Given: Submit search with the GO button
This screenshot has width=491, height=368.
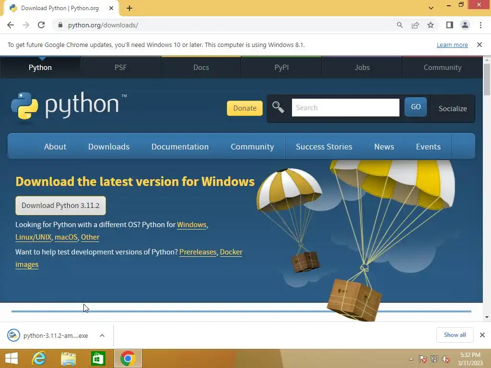Looking at the screenshot, I should point(416,107).
